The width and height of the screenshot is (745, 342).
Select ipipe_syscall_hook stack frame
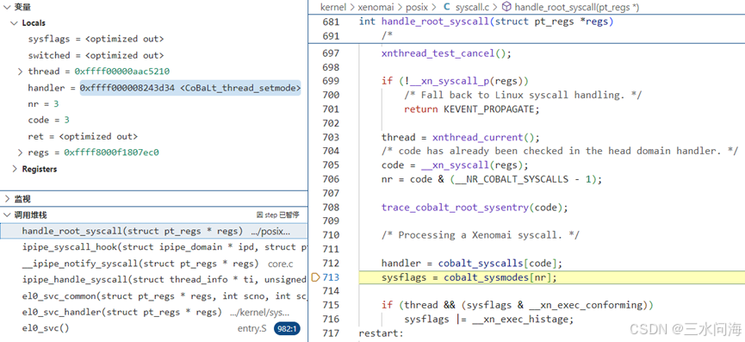click(x=154, y=247)
